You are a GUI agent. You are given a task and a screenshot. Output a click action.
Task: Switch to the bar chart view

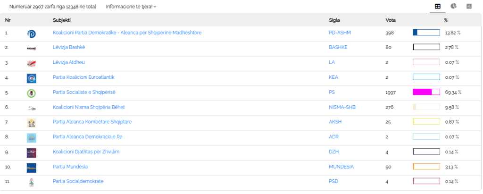point(469,7)
